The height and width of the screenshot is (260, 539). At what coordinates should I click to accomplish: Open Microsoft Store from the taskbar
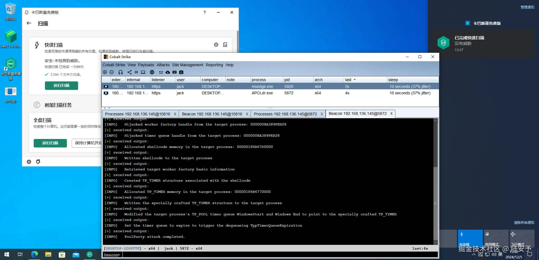coord(62,254)
